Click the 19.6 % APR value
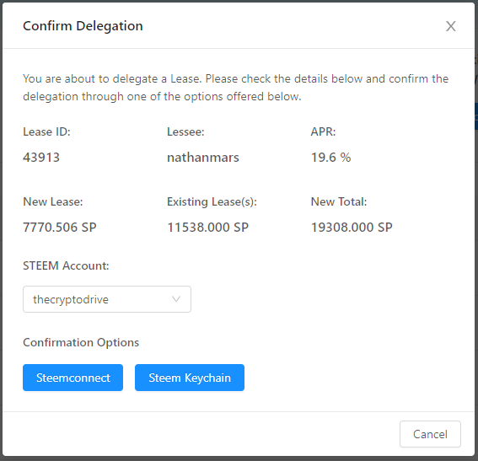 click(330, 158)
